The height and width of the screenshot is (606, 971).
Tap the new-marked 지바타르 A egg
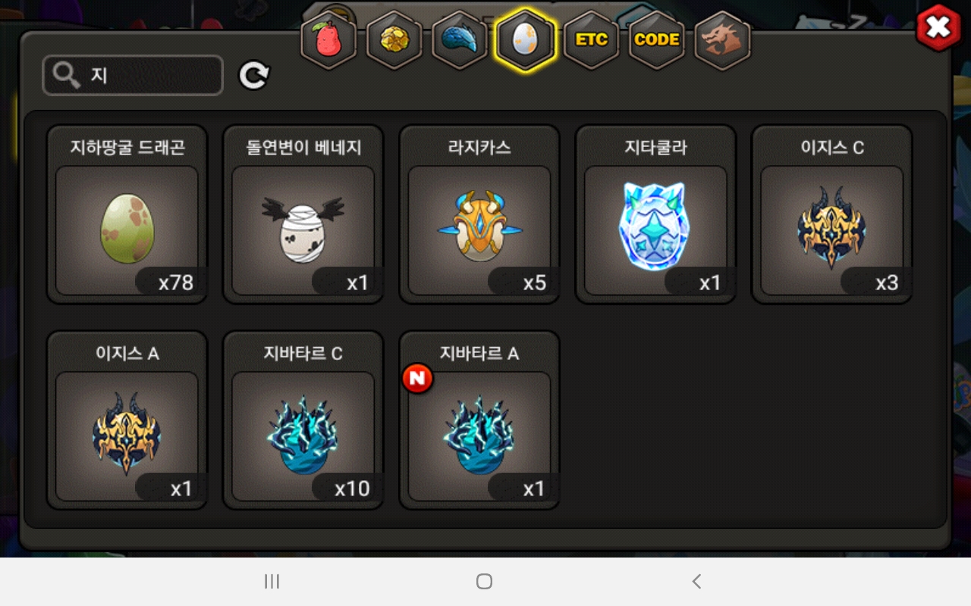(479, 420)
